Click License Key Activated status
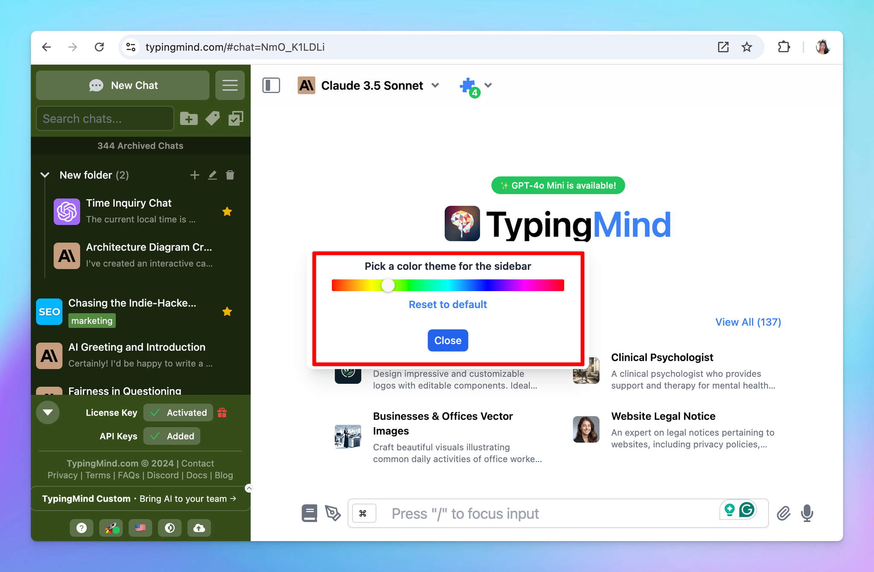 [178, 412]
